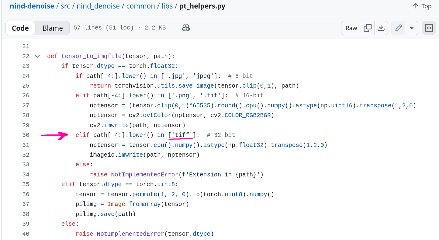Image resolution: width=439 pixels, height=240 pixels.
Task: Select line number 34
Action: [x=26, y=175]
